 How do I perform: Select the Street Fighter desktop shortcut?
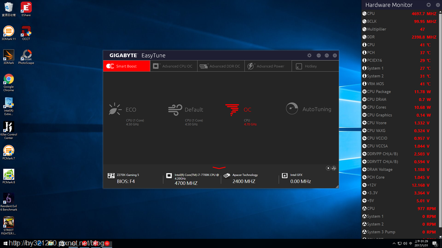point(9,226)
